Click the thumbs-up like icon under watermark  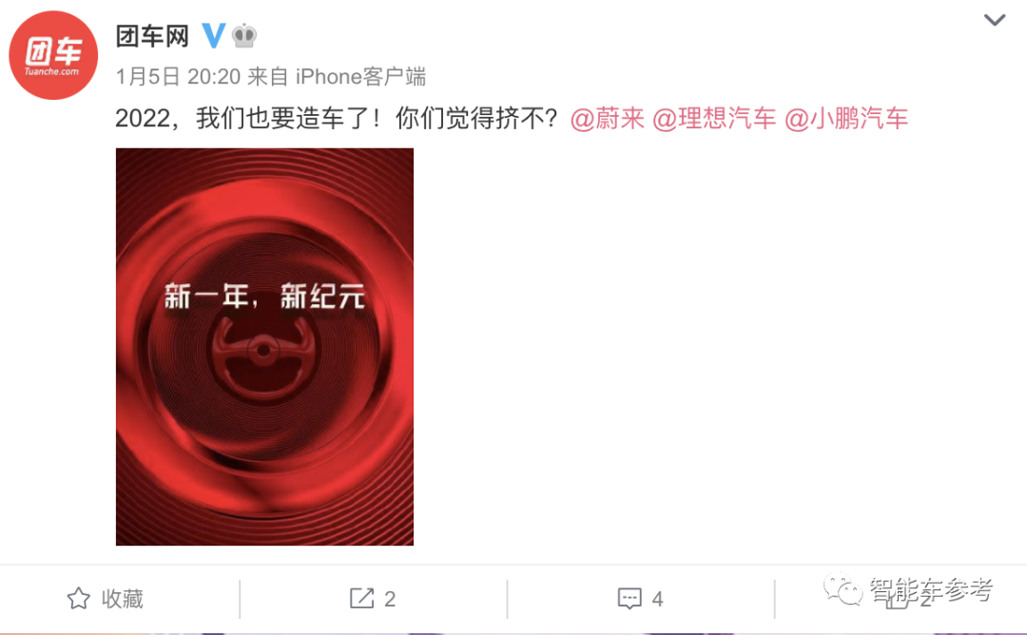[x=898, y=598]
